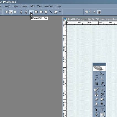The image size is (117, 117).
Task: Open the Image menu
Action: coord(7,6)
